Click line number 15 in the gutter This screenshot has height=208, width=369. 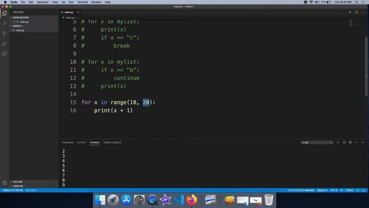click(x=73, y=102)
